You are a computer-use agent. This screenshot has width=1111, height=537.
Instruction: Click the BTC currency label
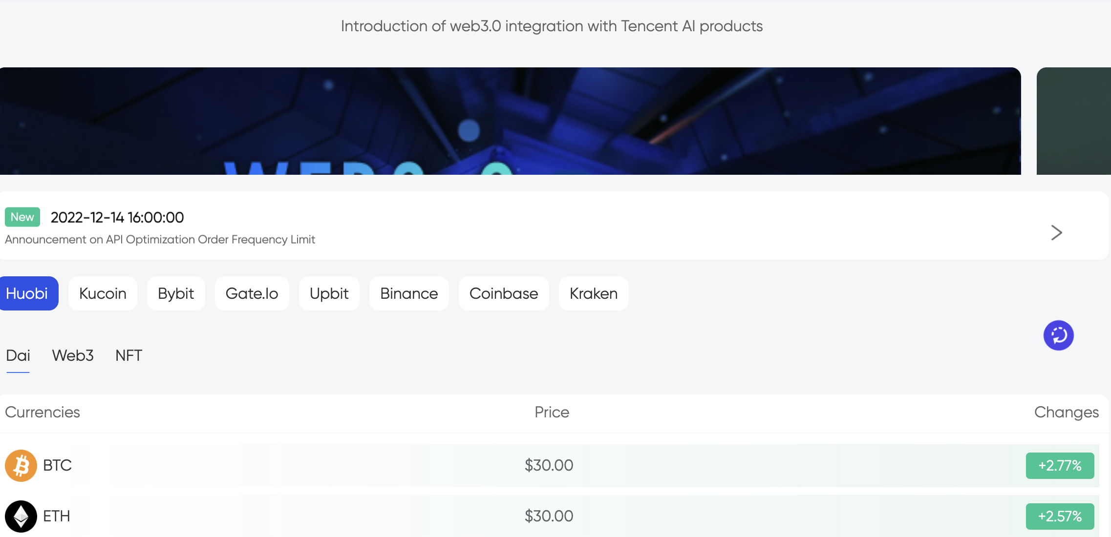pos(57,466)
